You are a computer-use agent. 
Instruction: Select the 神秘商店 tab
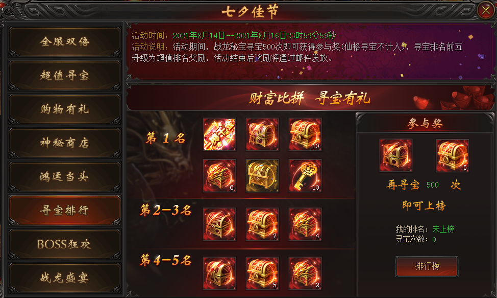65,143
